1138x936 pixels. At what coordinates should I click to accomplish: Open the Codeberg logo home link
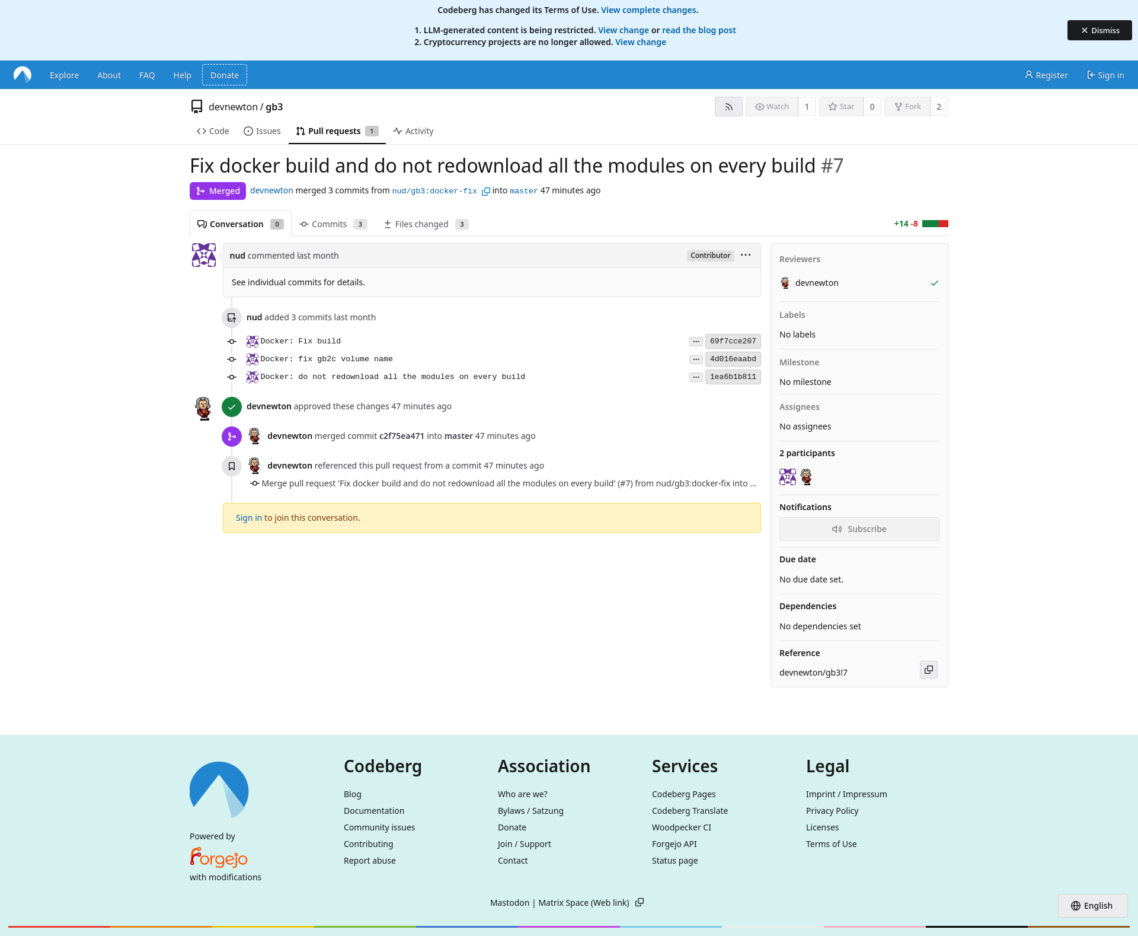click(23, 75)
